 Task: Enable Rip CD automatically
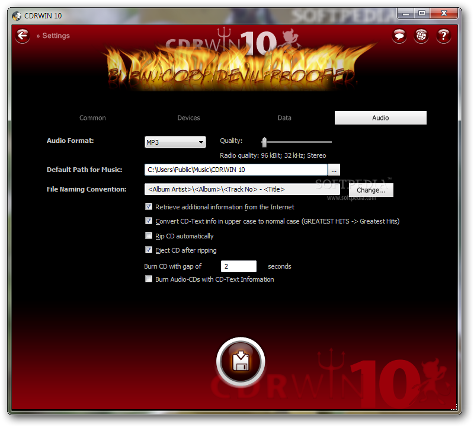click(149, 235)
